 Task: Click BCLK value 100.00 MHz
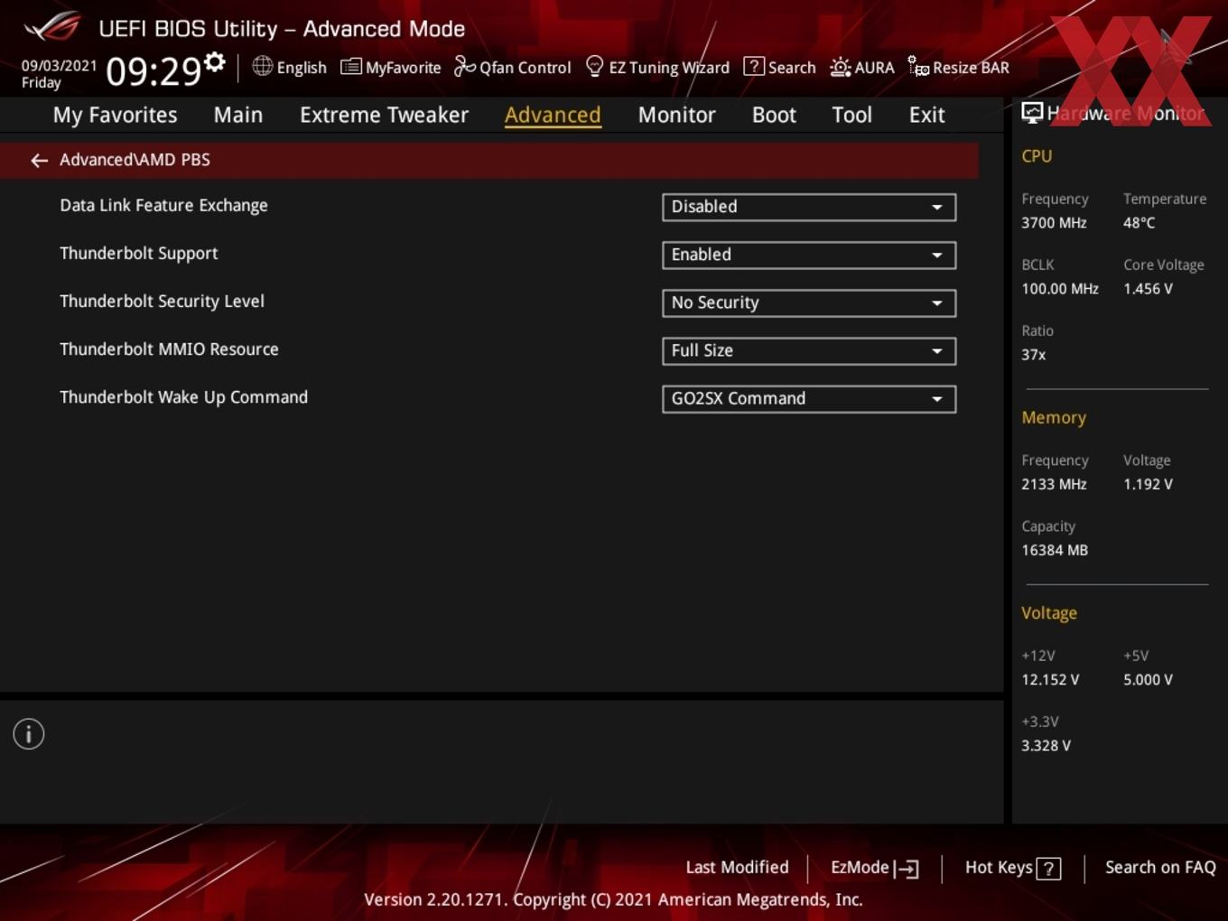[1060, 289]
